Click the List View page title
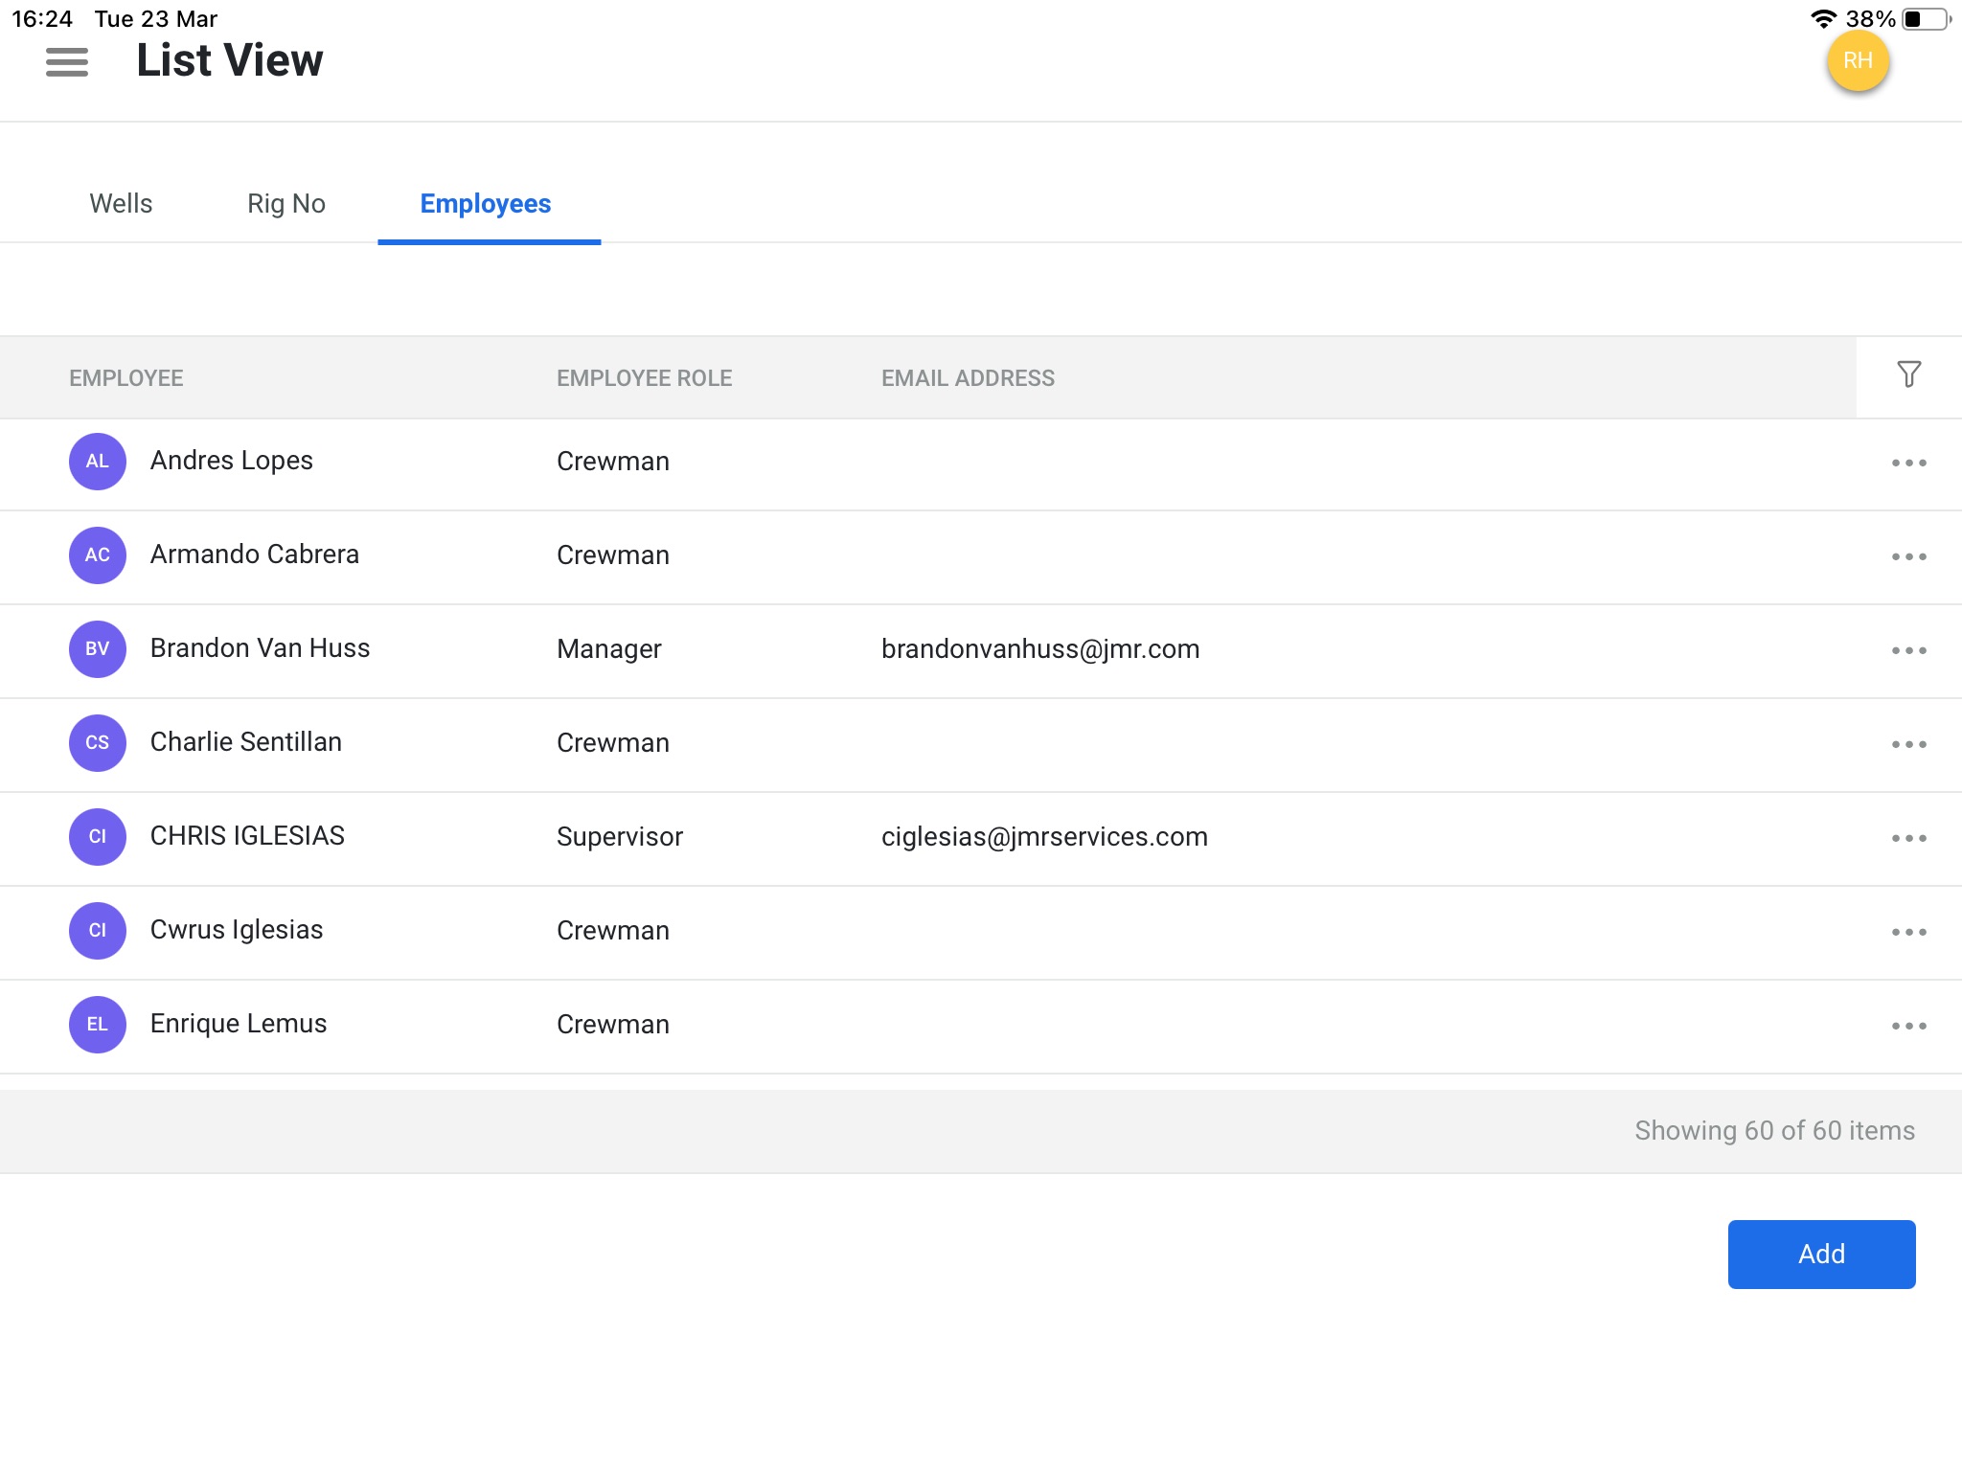The height and width of the screenshot is (1471, 1962). coord(230,60)
